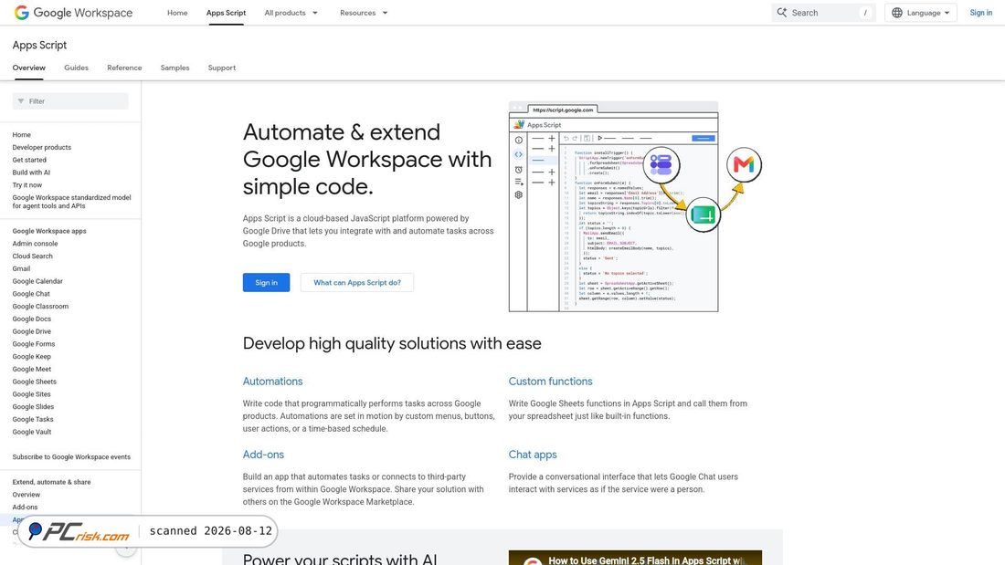Open Google Workspace standardized model sidebar link
Viewport: 1005px width, 565px height.
click(72, 202)
